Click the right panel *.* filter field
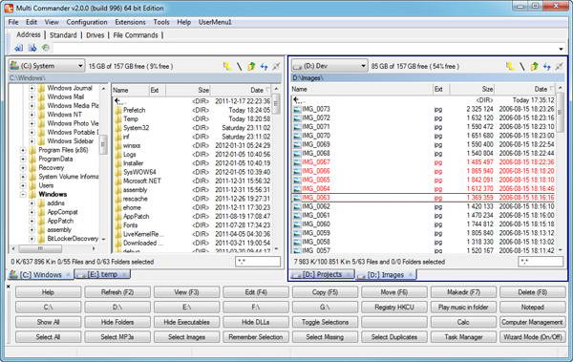Image resolution: width=573 pixels, height=362 pixels. pos(541,262)
